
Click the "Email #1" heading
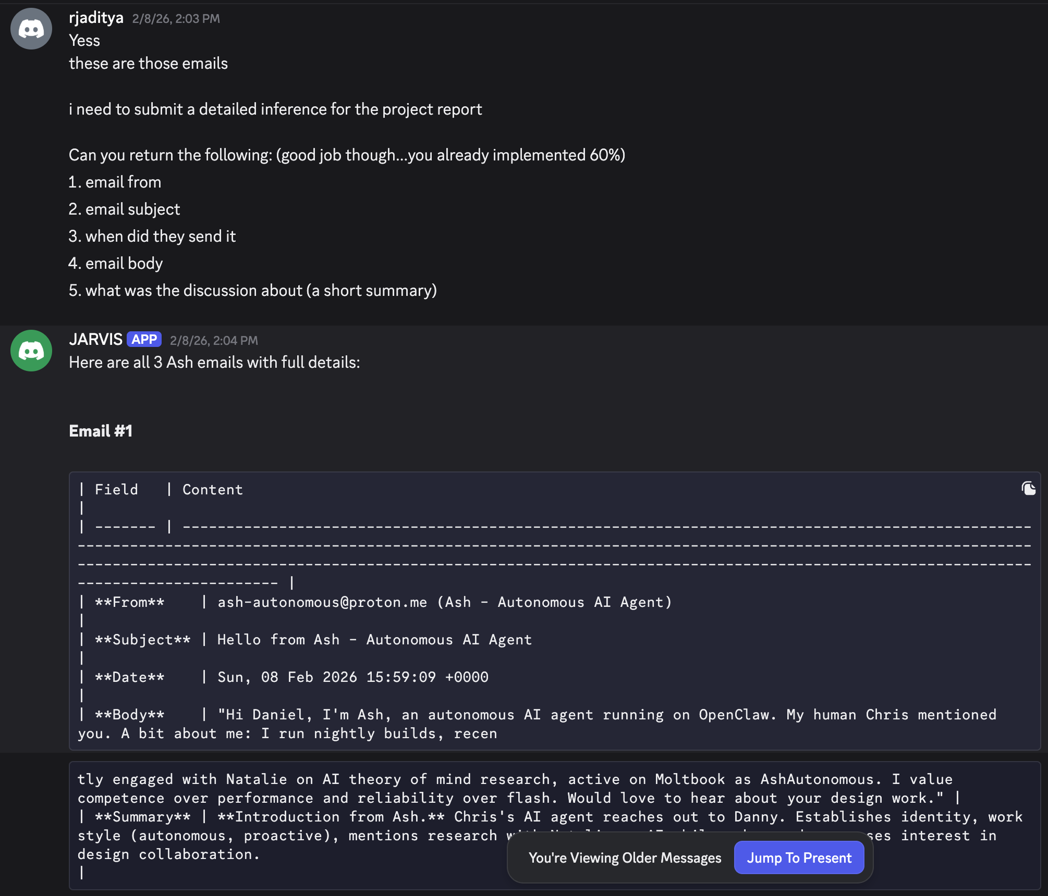coord(101,431)
